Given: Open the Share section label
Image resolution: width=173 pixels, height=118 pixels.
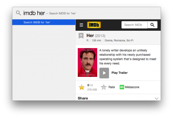Looking at the screenshot, I should pyautogui.click(x=83, y=98).
